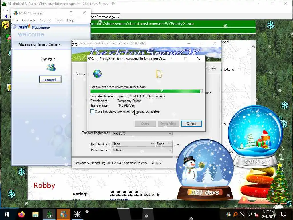Click the green browser address bar URL

click(173, 24)
